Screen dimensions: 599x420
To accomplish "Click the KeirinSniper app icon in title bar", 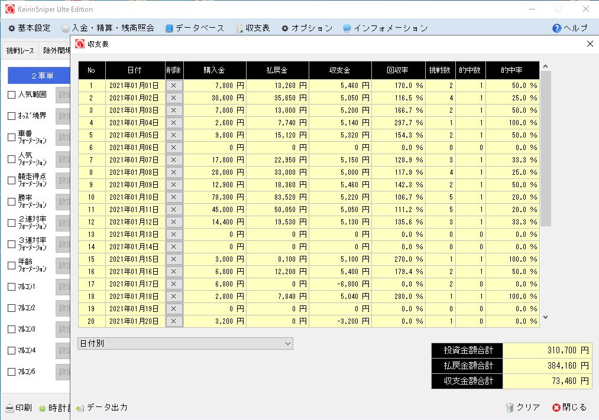I will pos(10,9).
